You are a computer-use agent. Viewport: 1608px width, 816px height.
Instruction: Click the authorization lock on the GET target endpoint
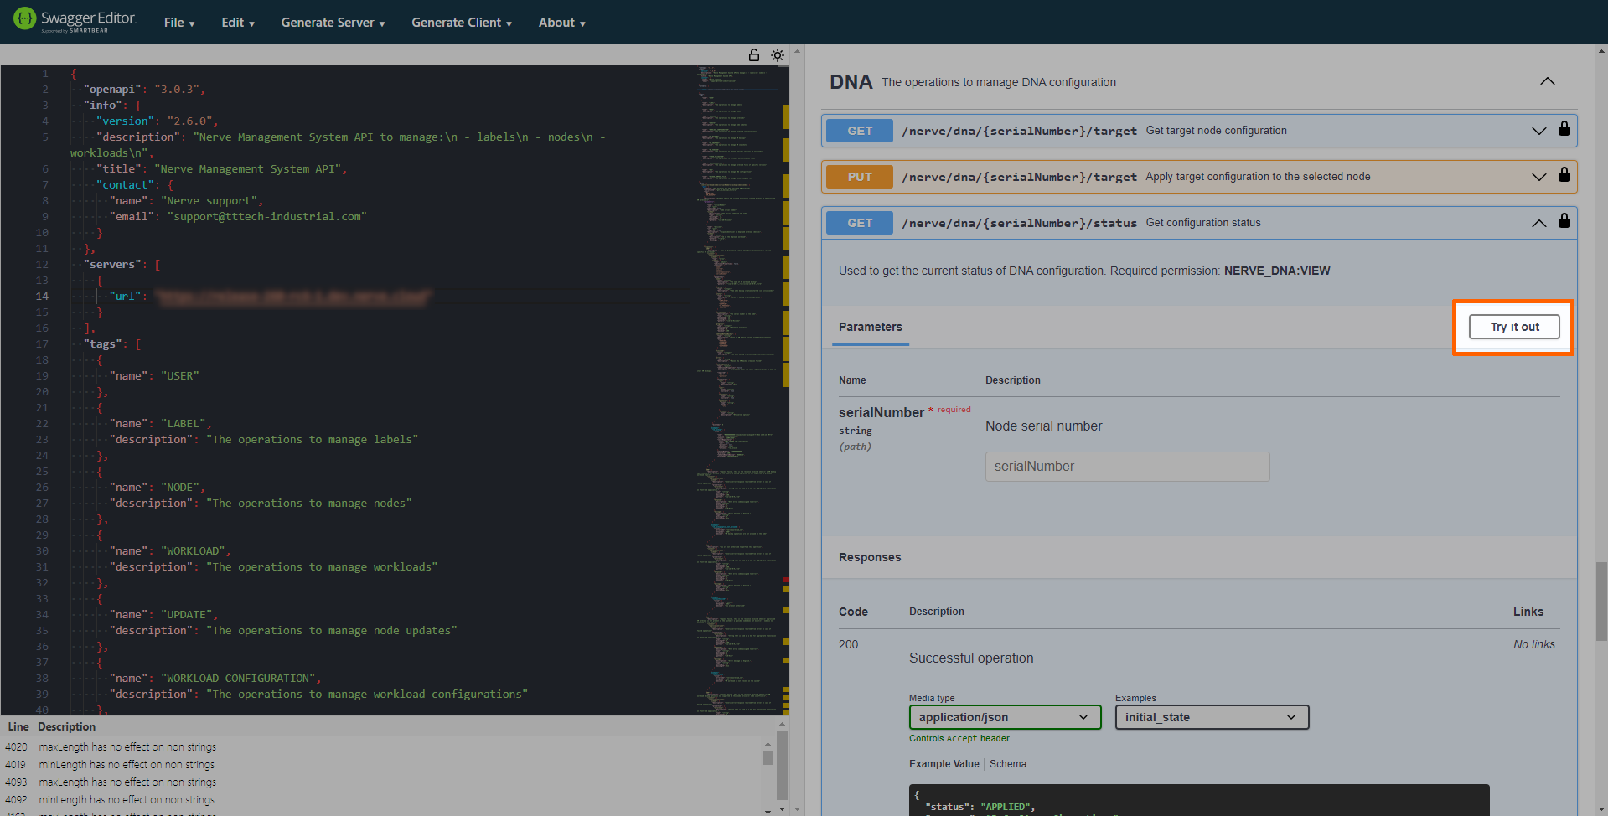tap(1564, 130)
